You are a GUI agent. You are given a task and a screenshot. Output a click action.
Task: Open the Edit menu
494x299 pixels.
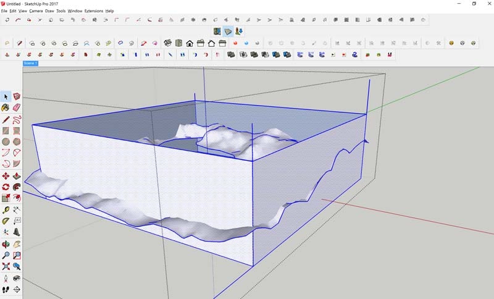click(x=13, y=11)
